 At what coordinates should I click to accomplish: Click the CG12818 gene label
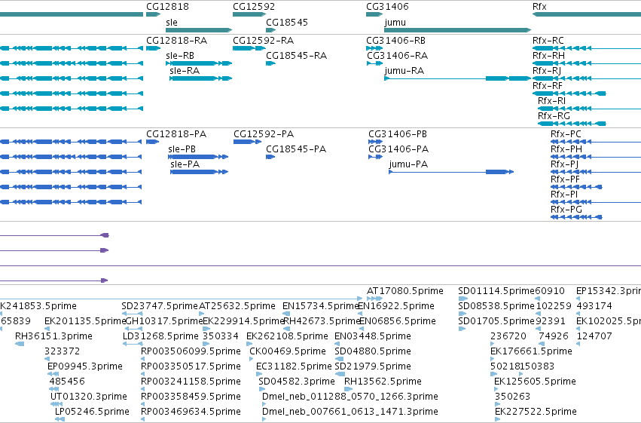pyautogui.click(x=168, y=7)
